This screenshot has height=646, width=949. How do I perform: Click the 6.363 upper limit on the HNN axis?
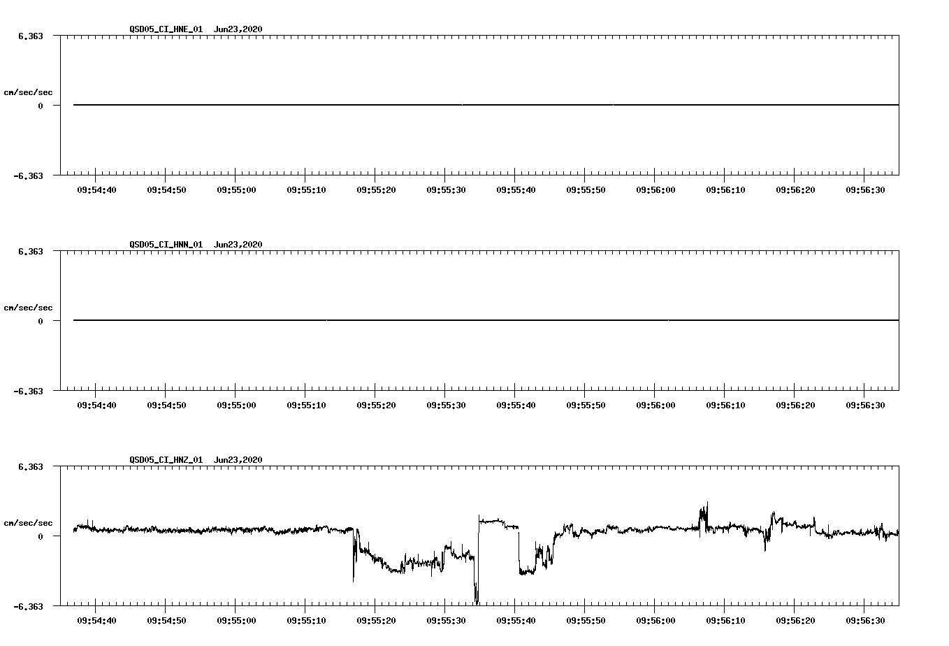coord(31,251)
